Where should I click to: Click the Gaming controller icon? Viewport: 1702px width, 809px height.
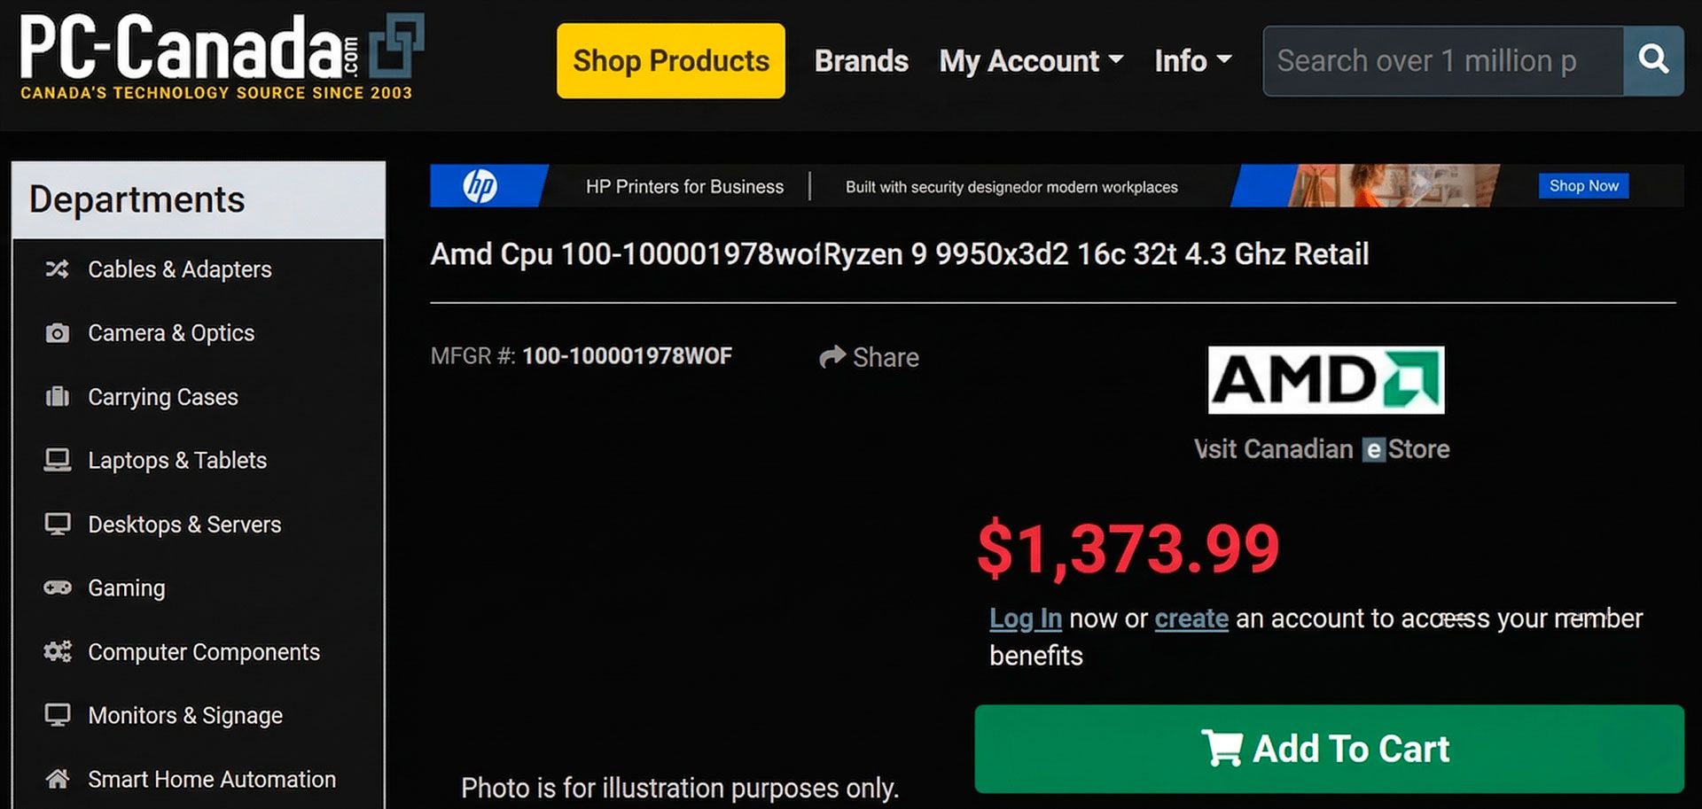click(x=58, y=587)
